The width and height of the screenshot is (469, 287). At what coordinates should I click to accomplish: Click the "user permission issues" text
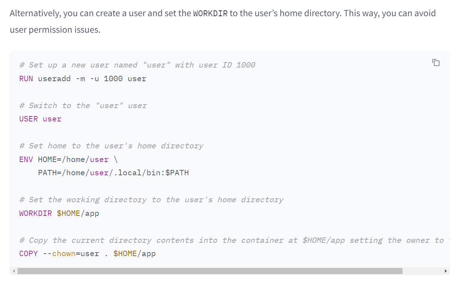55,30
